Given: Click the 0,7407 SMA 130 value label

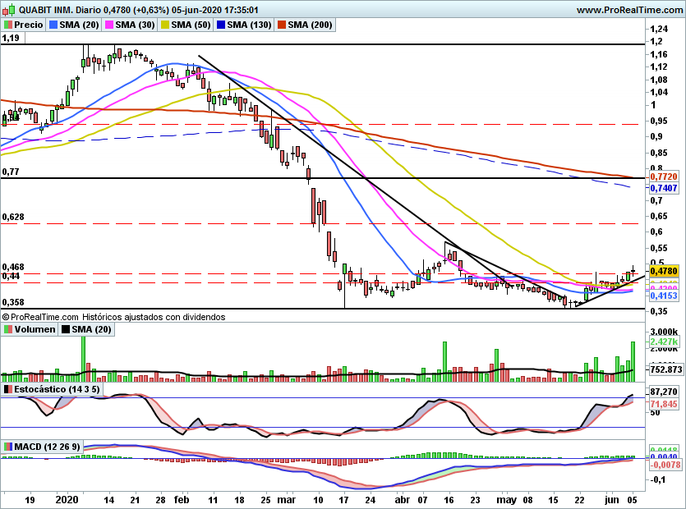Looking at the screenshot, I should [664, 188].
